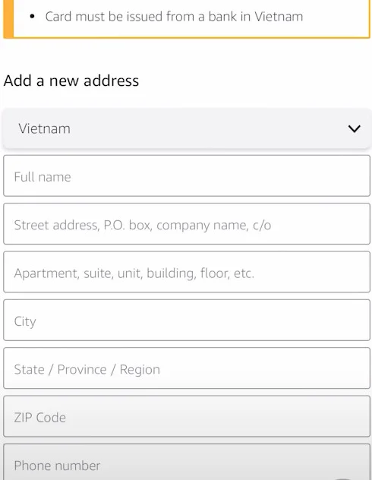
Task: Click the bullet point in the card notice
Action: [33, 17]
